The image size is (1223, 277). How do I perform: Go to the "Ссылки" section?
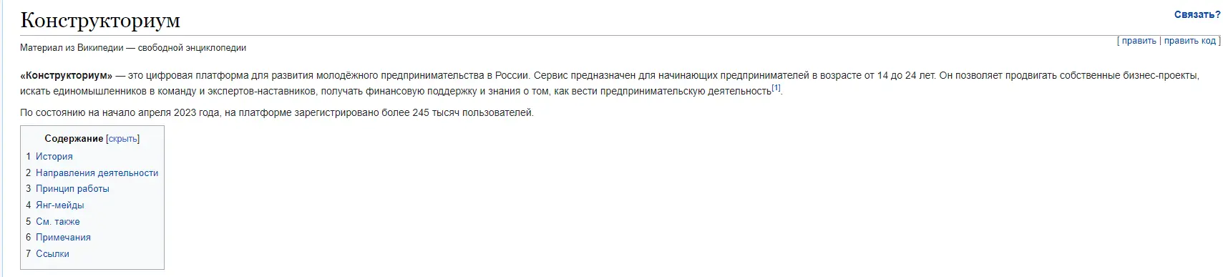[x=53, y=253]
